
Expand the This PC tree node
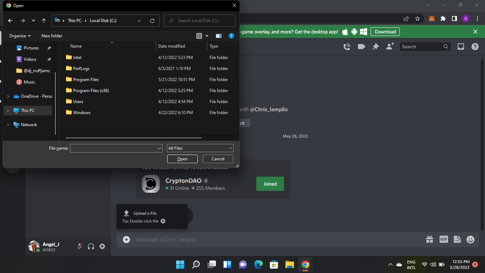click(8, 111)
